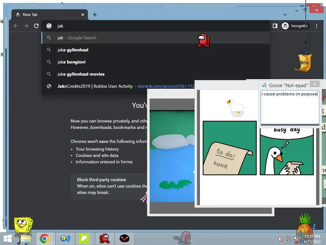Click the Chrome forward arrow button

(26, 26)
